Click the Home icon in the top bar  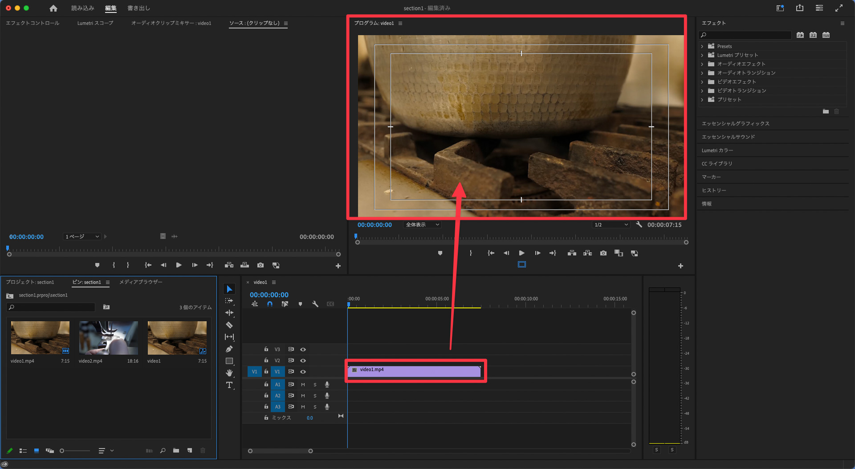pyautogui.click(x=53, y=8)
